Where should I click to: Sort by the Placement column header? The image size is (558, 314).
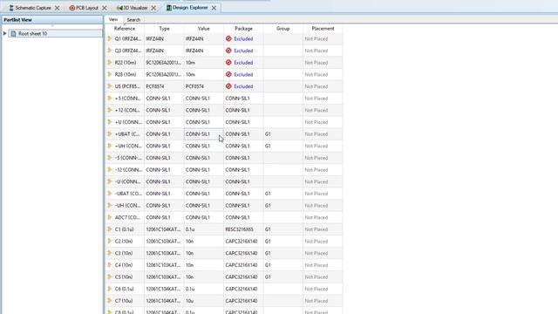coord(323,29)
